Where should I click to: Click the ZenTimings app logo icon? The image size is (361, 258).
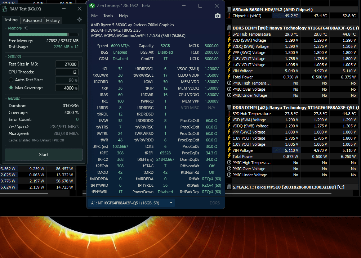click(92, 6)
